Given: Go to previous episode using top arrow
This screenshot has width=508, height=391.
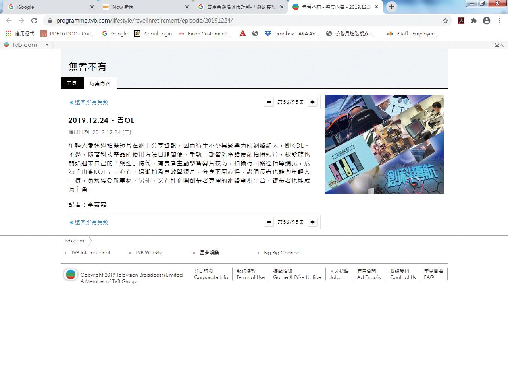Looking at the screenshot, I should tap(269, 102).
